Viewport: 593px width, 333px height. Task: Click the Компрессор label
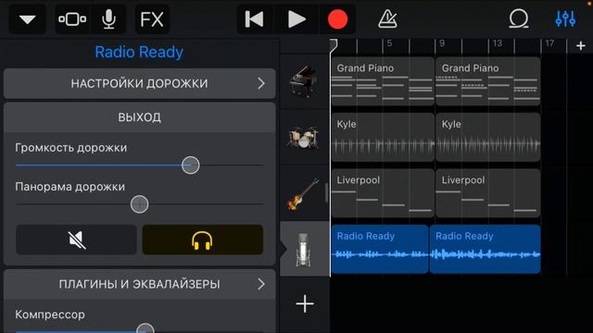click(x=50, y=314)
